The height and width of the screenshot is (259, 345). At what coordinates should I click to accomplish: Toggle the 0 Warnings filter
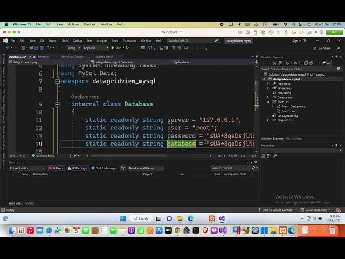point(78,168)
